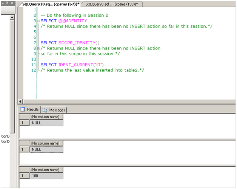Image resolution: width=237 pixels, height=189 pixels.
Task: Toggle auto-hide pin on left panel
Action: [x=7, y=3]
